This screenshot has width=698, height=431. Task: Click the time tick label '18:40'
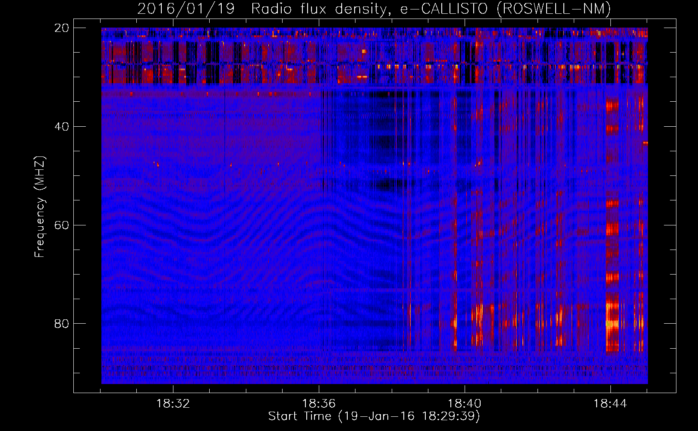pyautogui.click(x=465, y=404)
